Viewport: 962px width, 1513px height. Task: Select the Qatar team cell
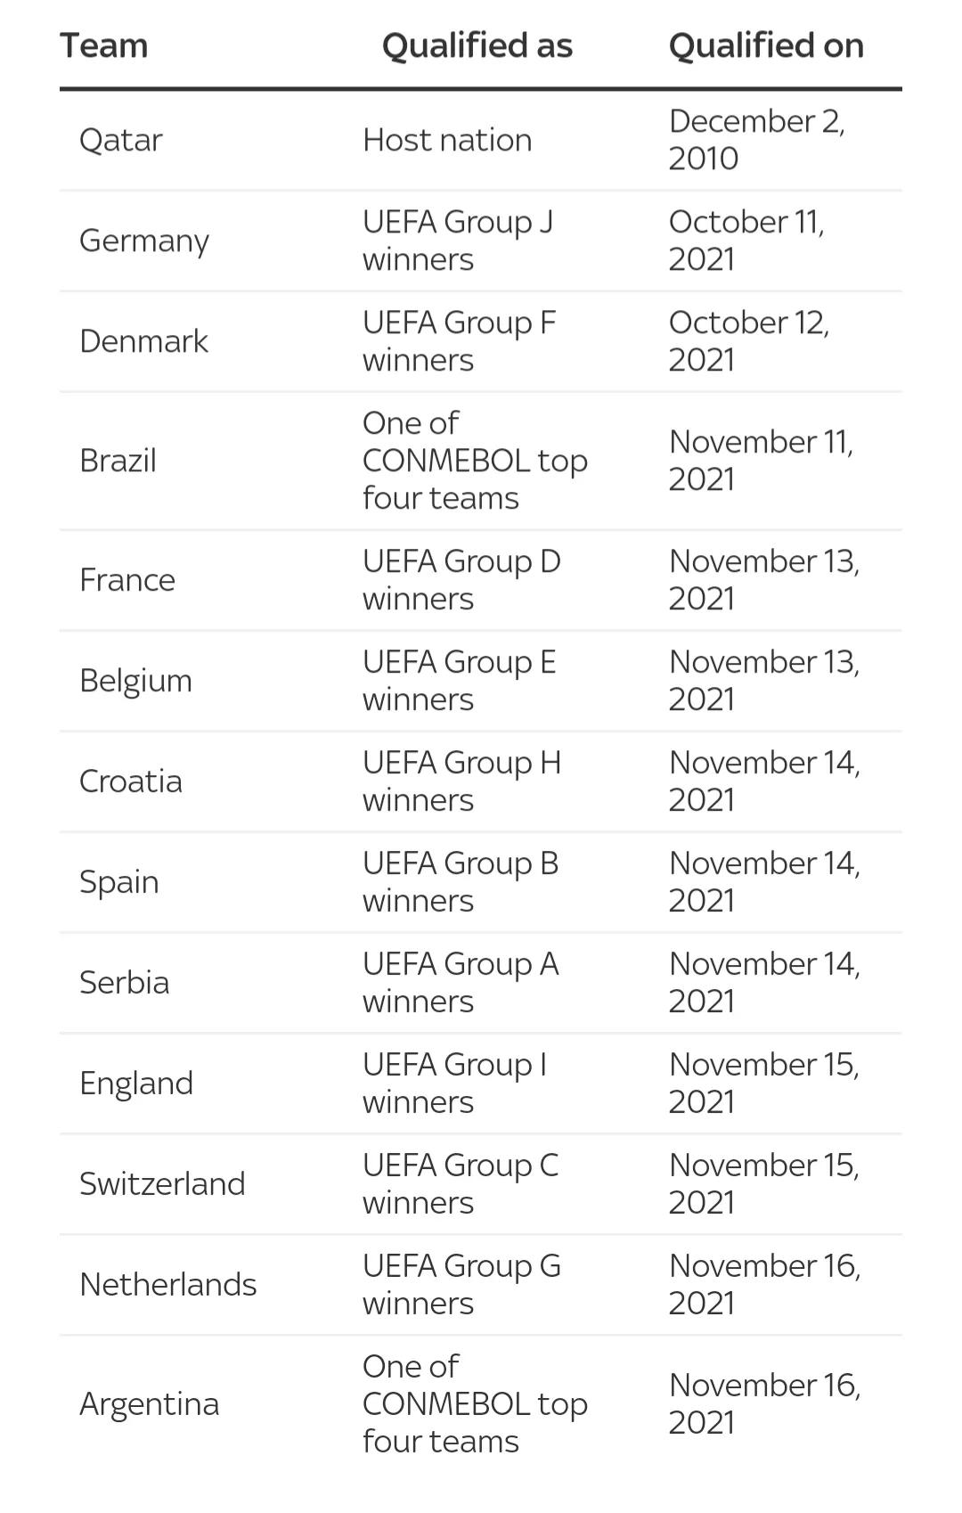[x=121, y=140]
